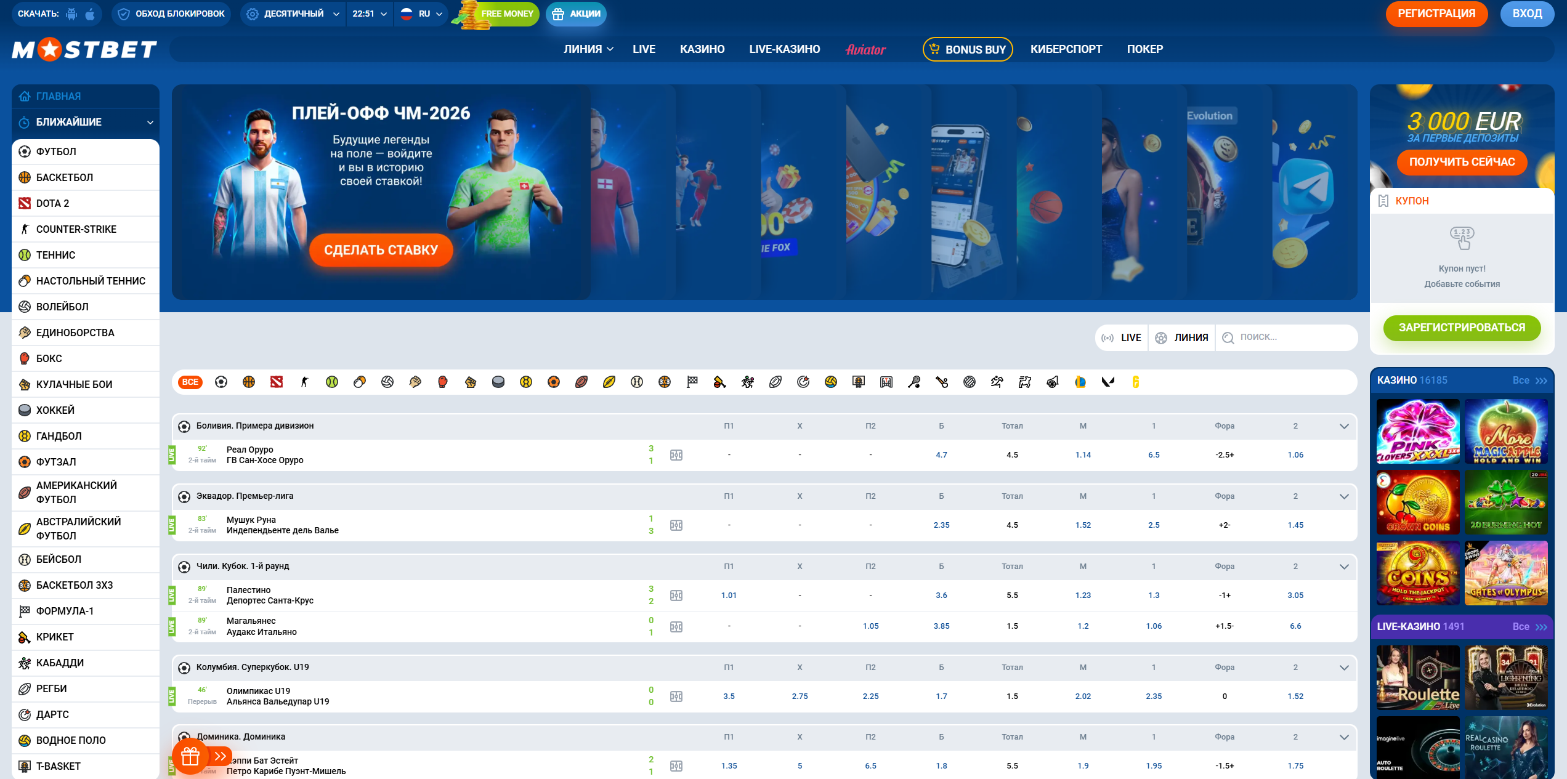1567x779 pixels.
Task: View all casino games via Все link
Action: point(1529,381)
